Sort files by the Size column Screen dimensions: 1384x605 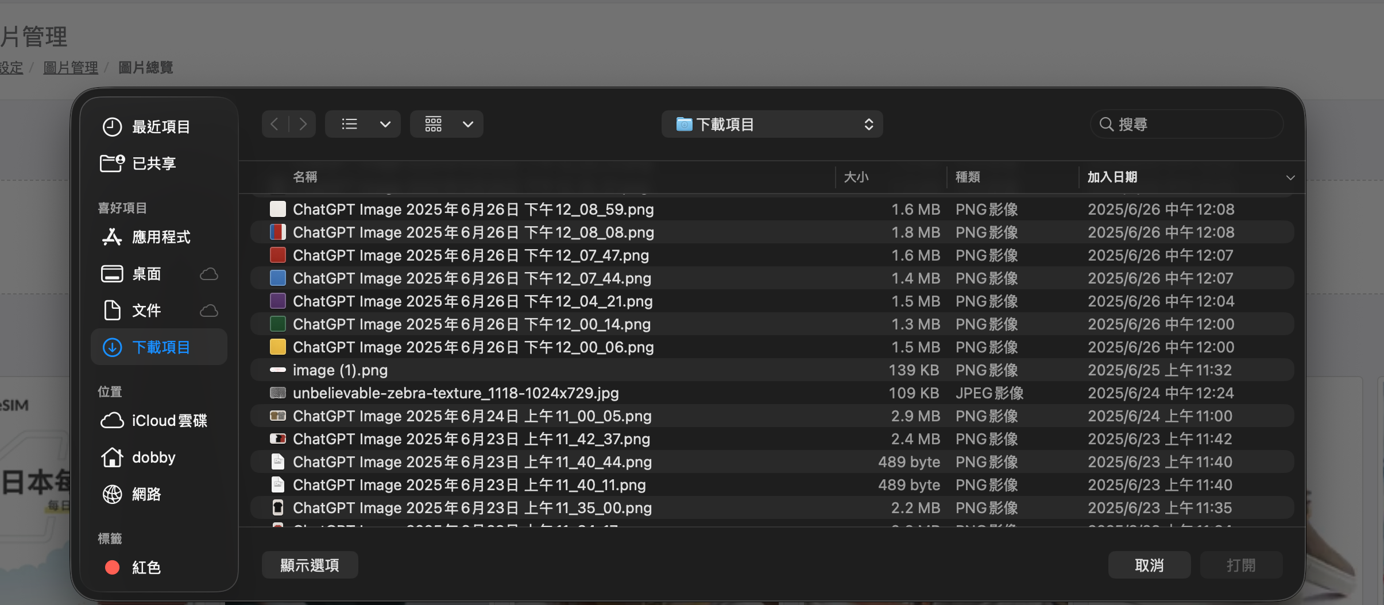click(x=856, y=177)
